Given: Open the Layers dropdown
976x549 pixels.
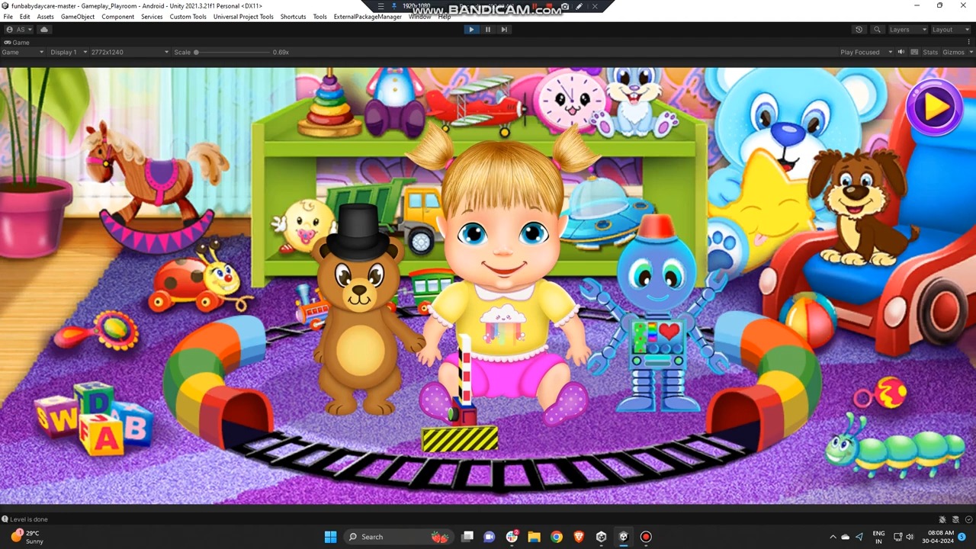Looking at the screenshot, I should click(907, 30).
